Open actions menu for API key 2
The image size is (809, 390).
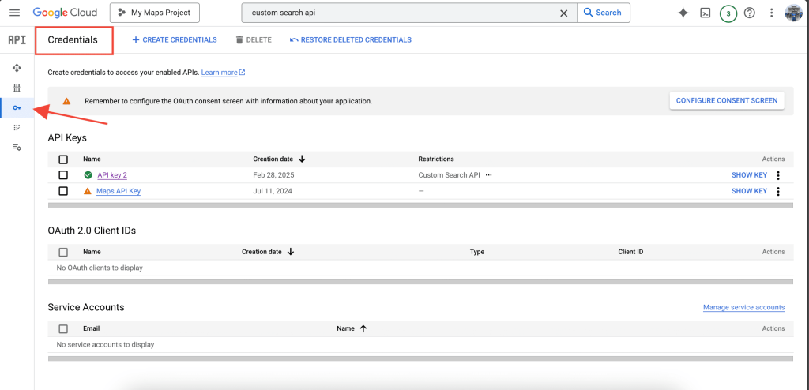point(778,175)
